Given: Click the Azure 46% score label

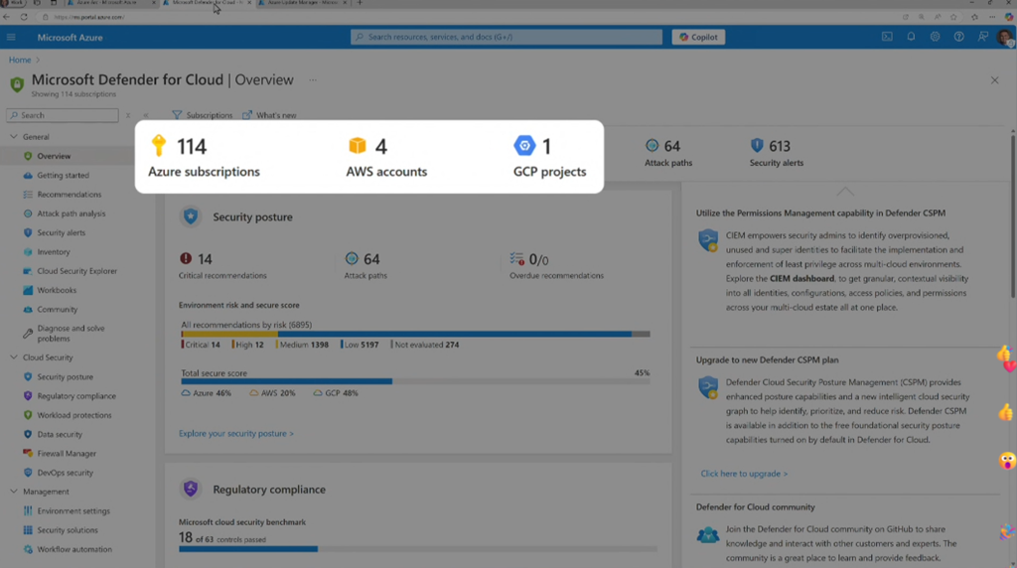Looking at the screenshot, I should tap(207, 393).
